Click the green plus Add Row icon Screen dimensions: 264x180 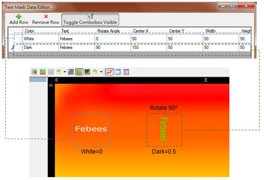(x=19, y=16)
